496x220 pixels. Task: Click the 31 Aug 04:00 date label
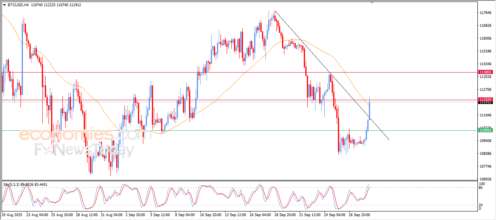click(112, 215)
